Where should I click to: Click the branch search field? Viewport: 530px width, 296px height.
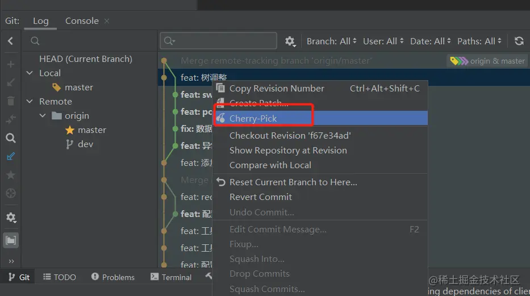(x=90, y=41)
